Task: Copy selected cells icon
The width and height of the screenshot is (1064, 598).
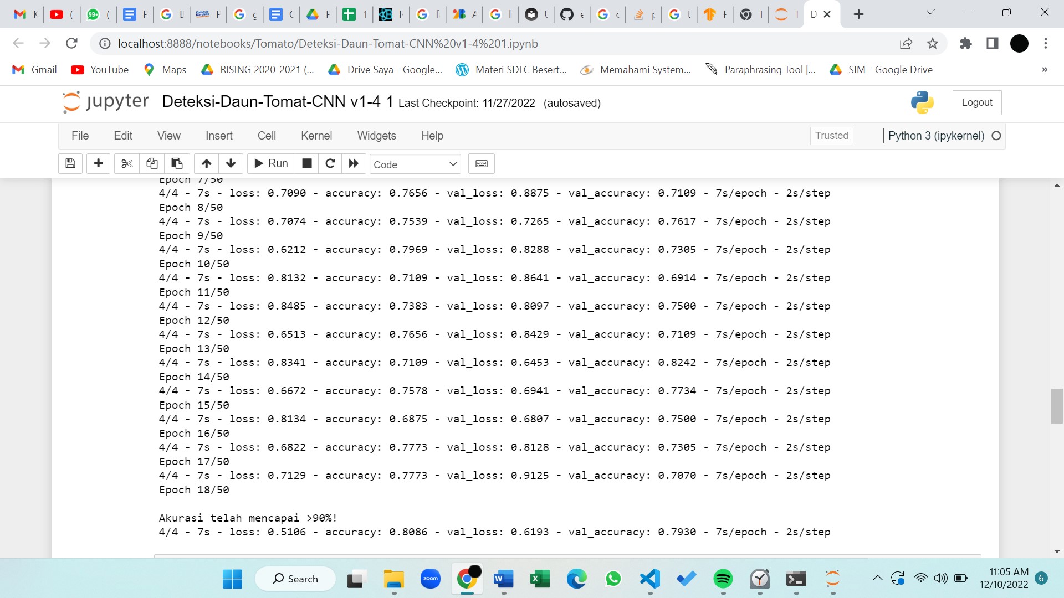Action: point(152,163)
